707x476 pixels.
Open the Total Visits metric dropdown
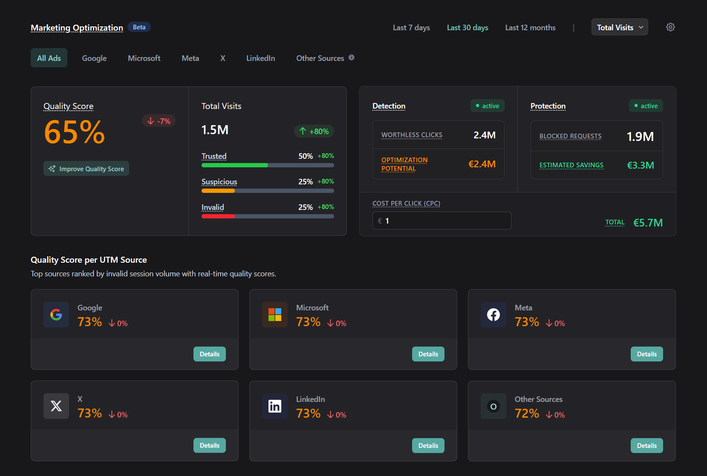[x=619, y=27]
